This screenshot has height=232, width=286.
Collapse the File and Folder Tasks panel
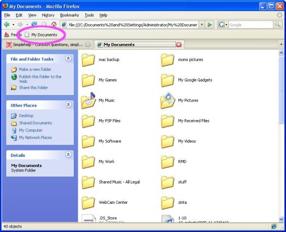(x=68, y=58)
